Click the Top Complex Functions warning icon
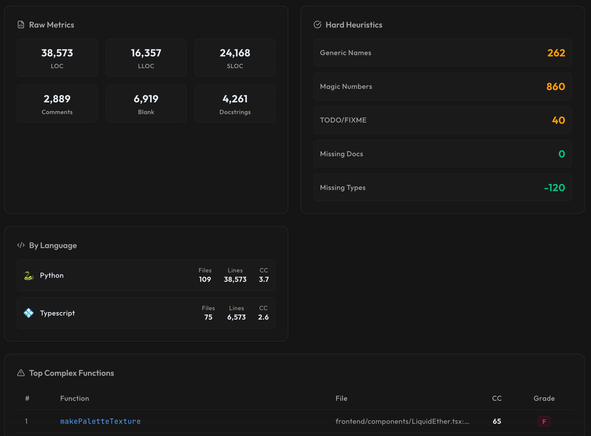Screen dimensions: 591x436 21,373
